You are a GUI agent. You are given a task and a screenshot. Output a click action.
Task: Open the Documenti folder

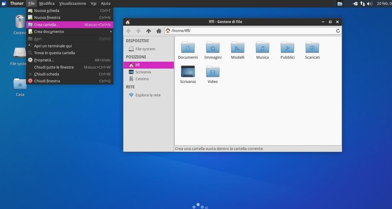(x=188, y=48)
